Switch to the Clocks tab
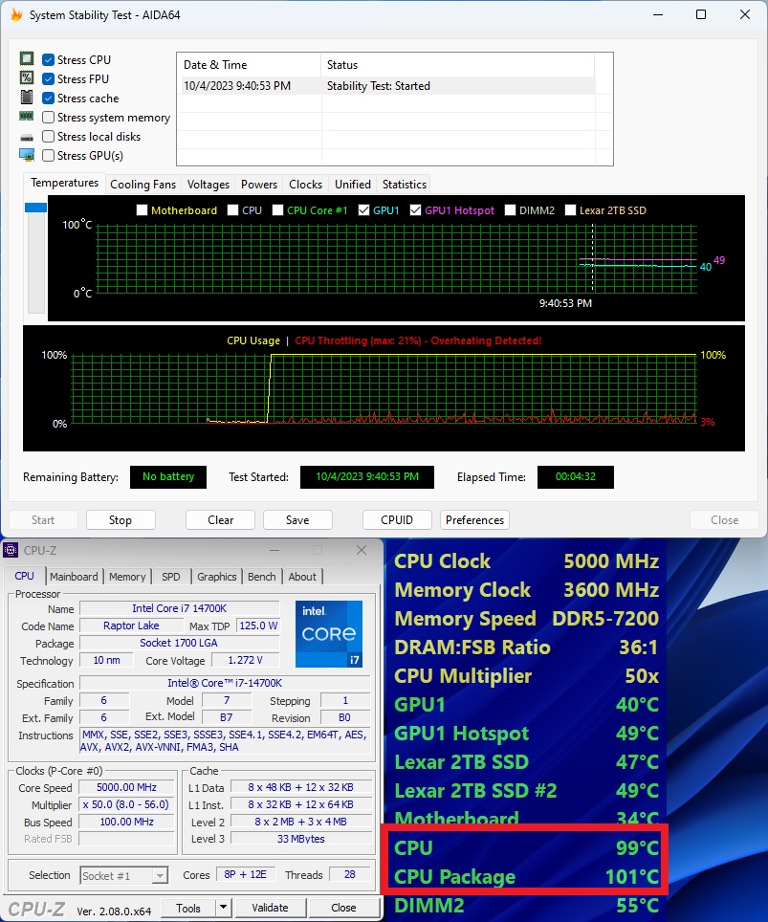This screenshot has height=922, width=768. (305, 185)
